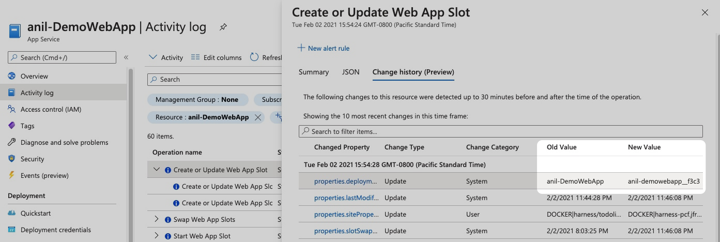Click the Deployment credentials icon
The width and height of the screenshot is (720, 242).
pyautogui.click(x=11, y=230)
